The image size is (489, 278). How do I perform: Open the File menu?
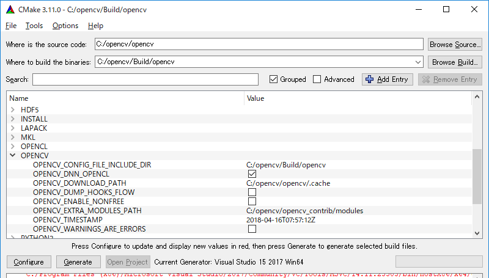coord(11,26)
